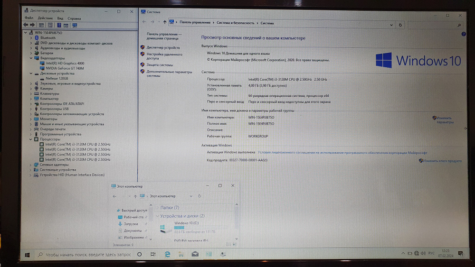The width and height of the screenshot is (475, 267).
Task: Expand the Аудиовходы и аудиовыходы node
Action: 31,48
